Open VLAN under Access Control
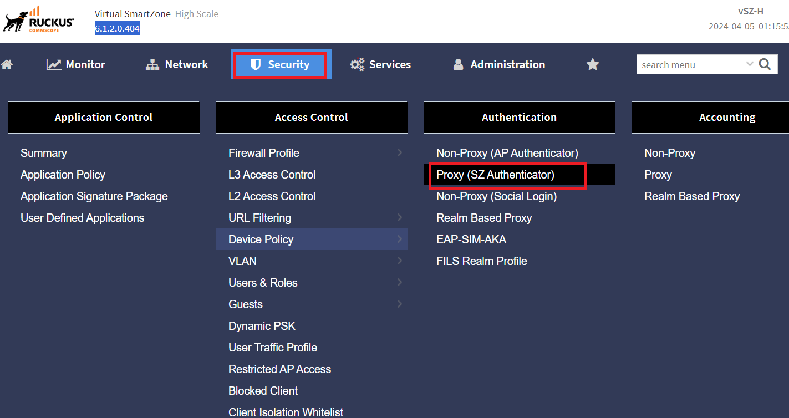789x418 pixels. (x=242, y=261)
